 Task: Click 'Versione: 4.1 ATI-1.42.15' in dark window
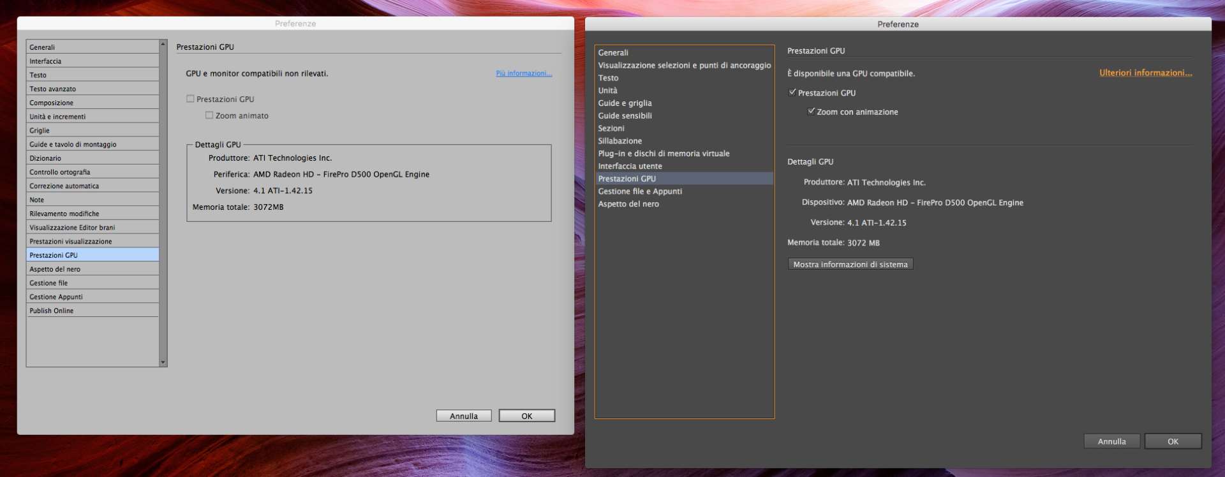pos(858,223)
